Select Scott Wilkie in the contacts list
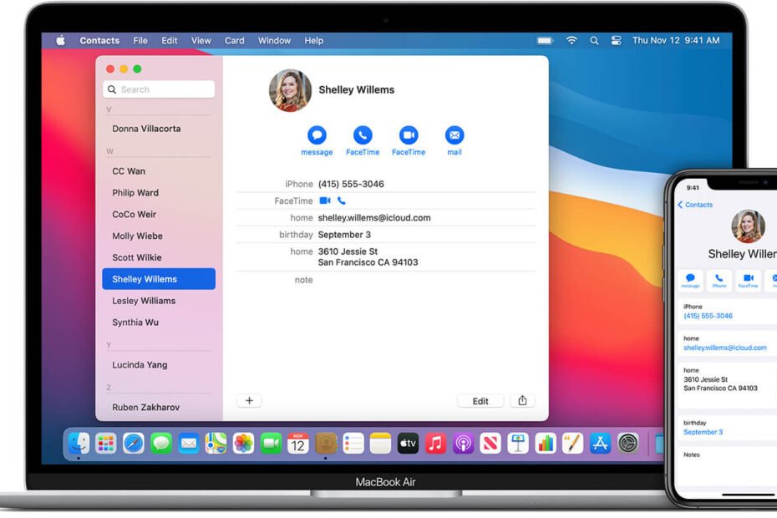Screen dimensions: 777x518 [x=159, y=257]
